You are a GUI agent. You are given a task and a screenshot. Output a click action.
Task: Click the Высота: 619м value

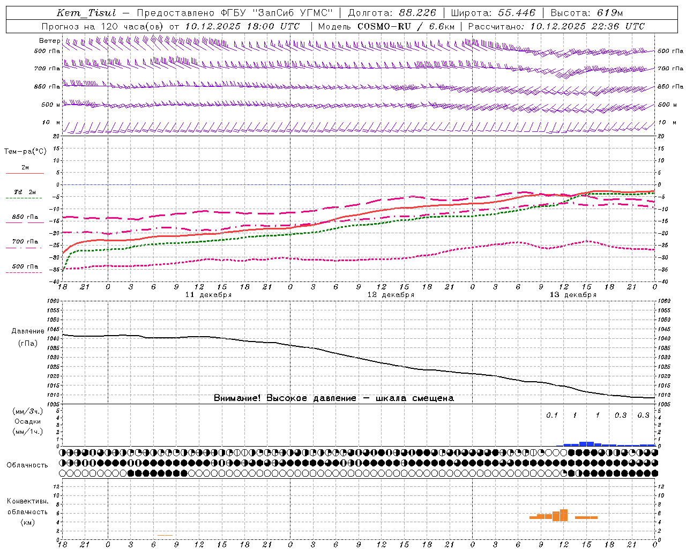point(587,13)
